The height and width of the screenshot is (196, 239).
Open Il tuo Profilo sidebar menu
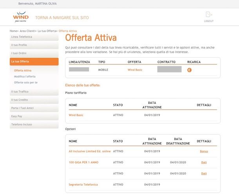(x=34, y=45)
